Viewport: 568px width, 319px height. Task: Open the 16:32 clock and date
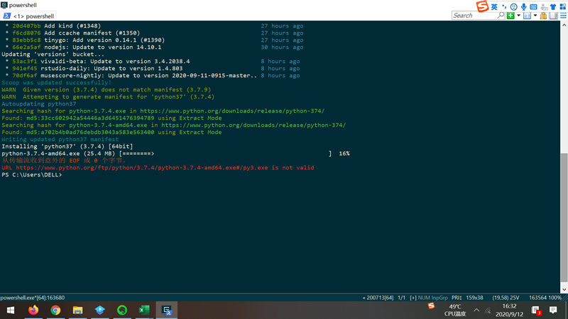[509, 310]
